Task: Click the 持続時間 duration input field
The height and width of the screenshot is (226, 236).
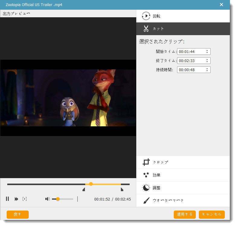Action: (191, 70)
